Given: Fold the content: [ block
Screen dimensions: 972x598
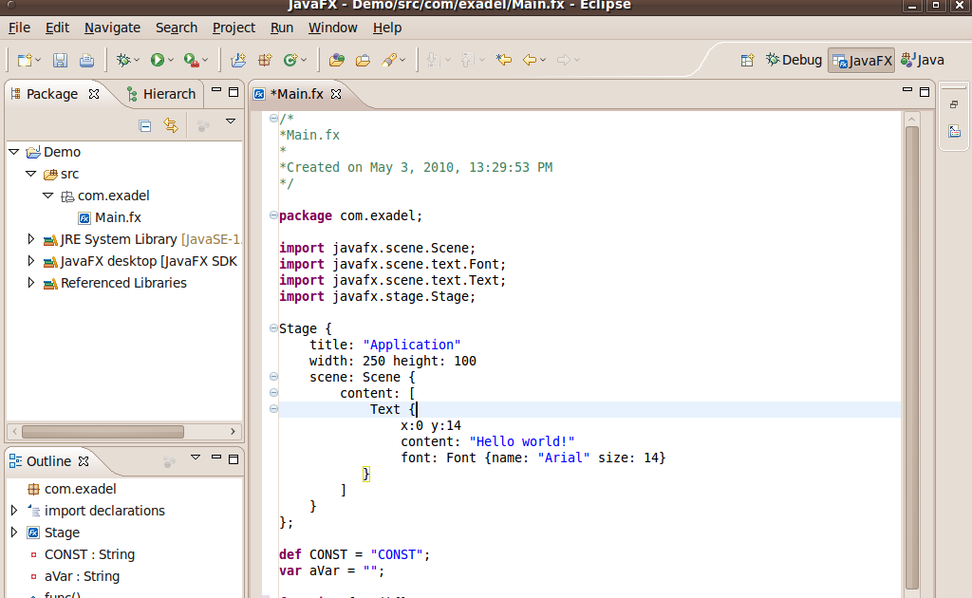Looking at the screenshot, I should [273, 392].
